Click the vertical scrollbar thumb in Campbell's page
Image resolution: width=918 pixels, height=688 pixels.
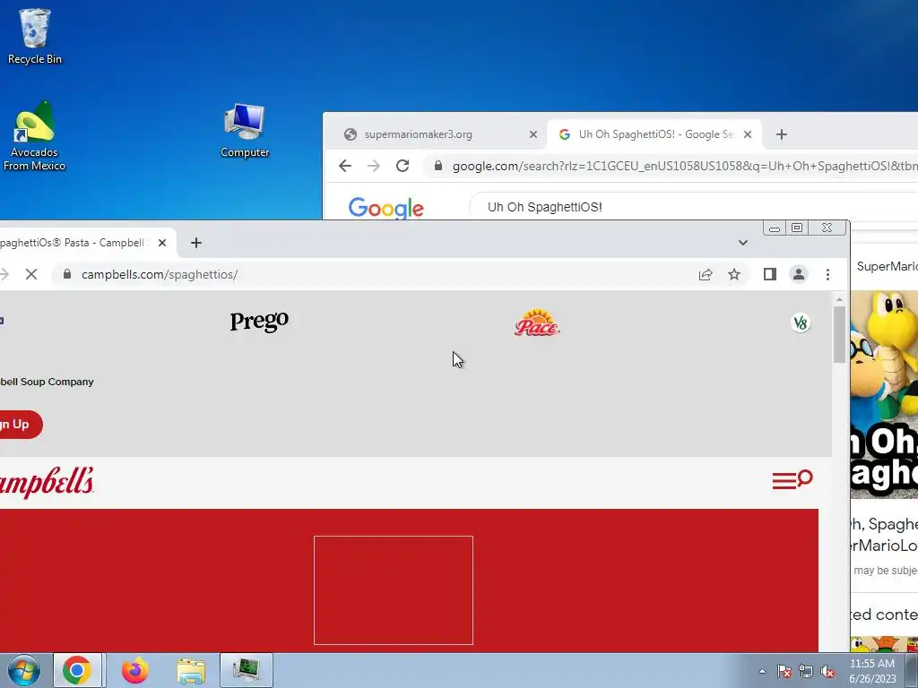(x=839, y=334)
